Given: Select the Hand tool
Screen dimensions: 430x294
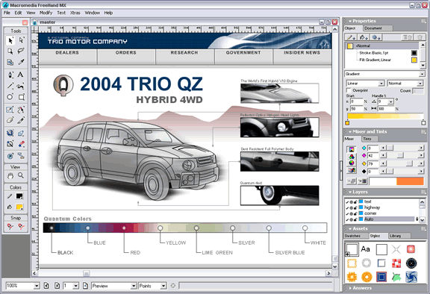Looking at the screenshot, I should click(x=10, y=175).
